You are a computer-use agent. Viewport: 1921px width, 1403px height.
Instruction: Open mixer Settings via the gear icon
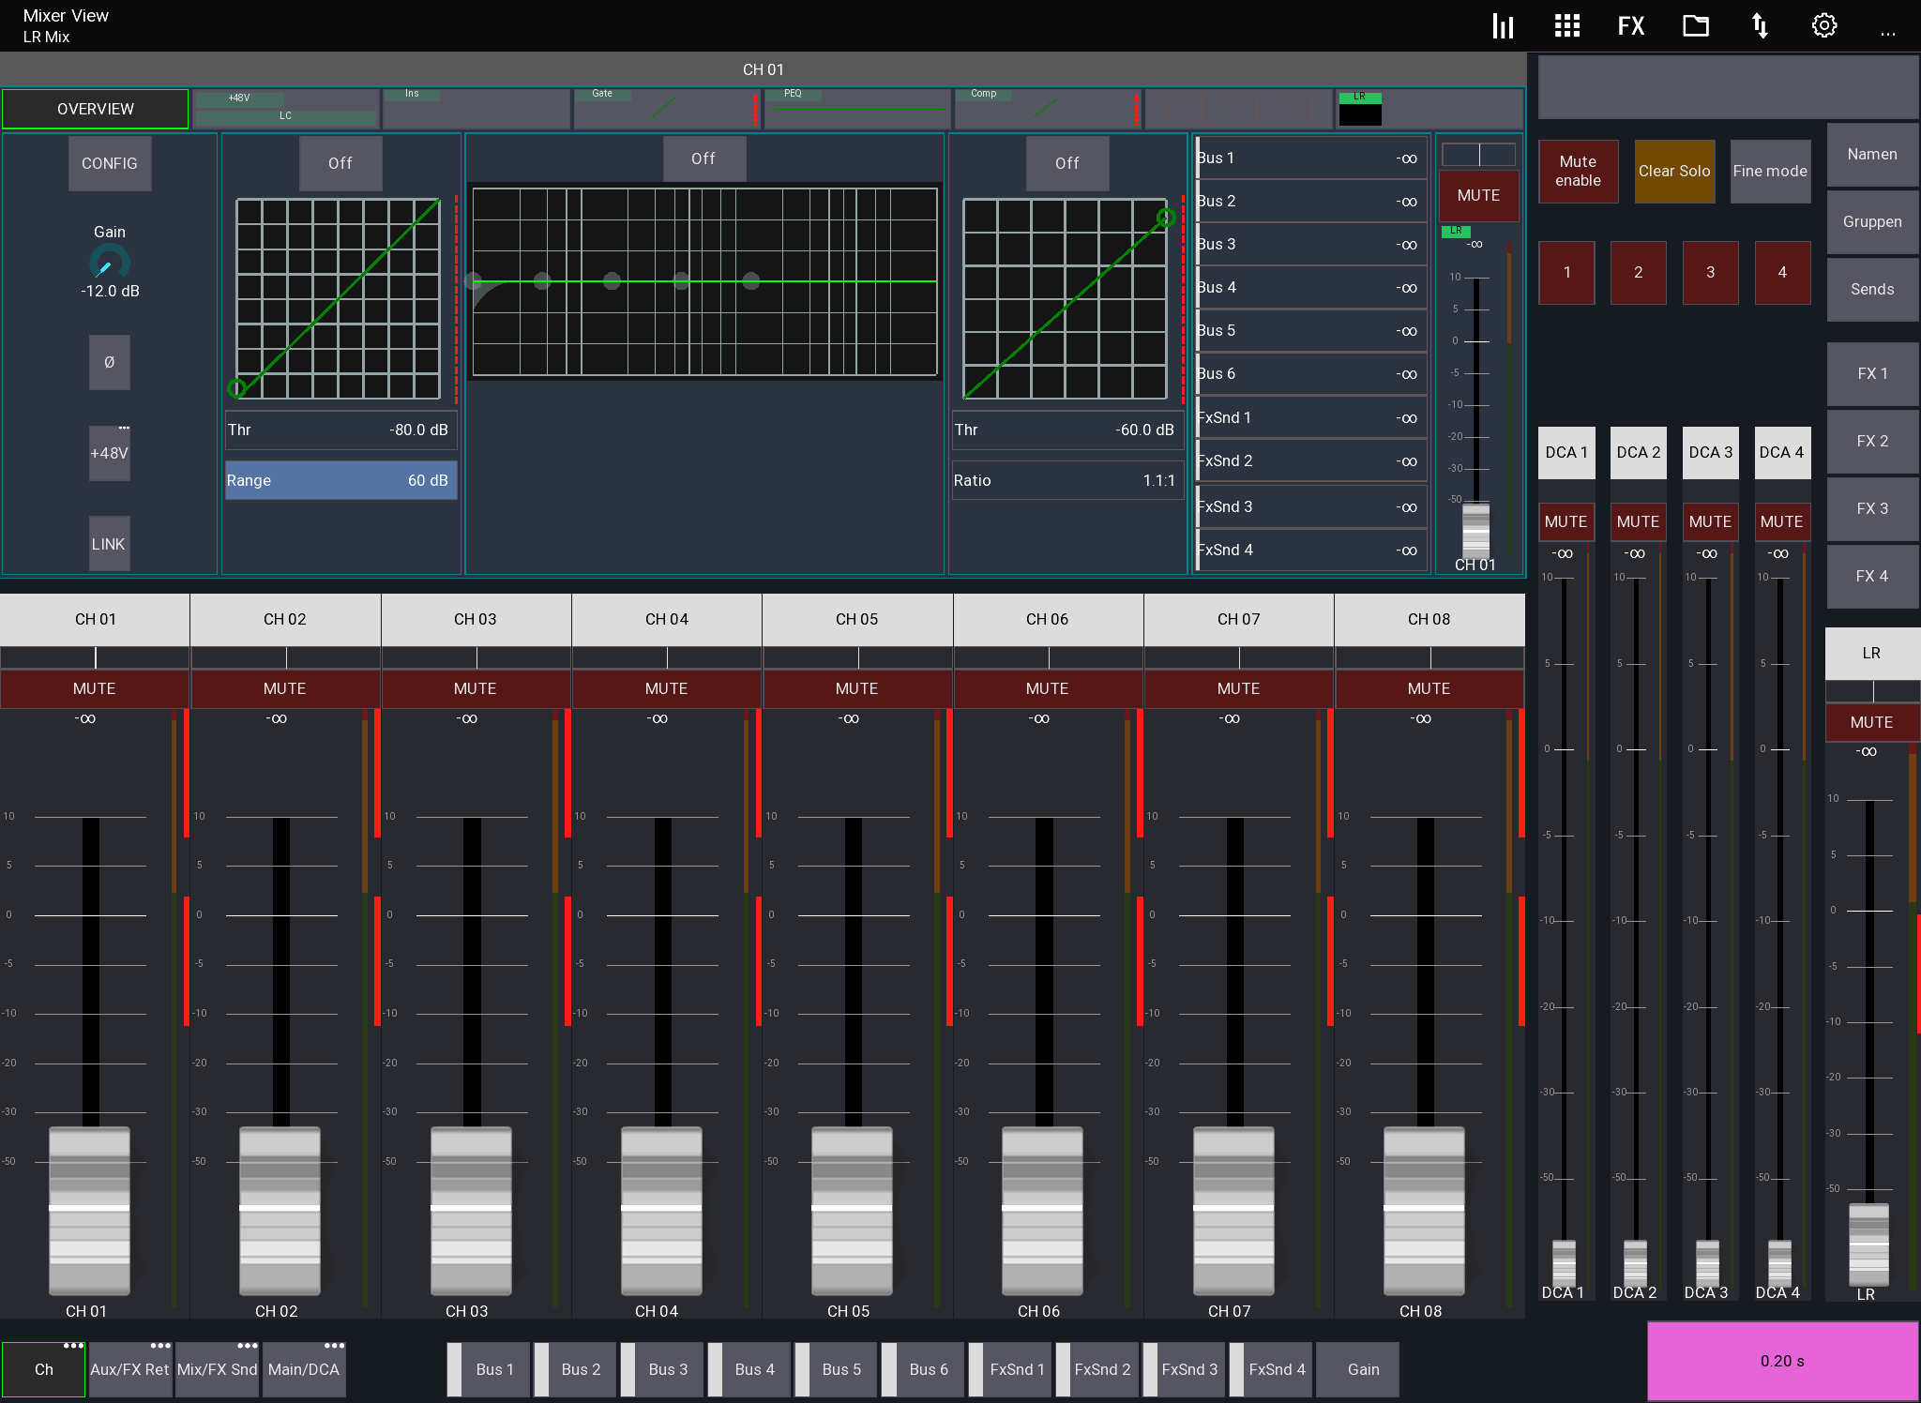click(x=1823, y=25)
